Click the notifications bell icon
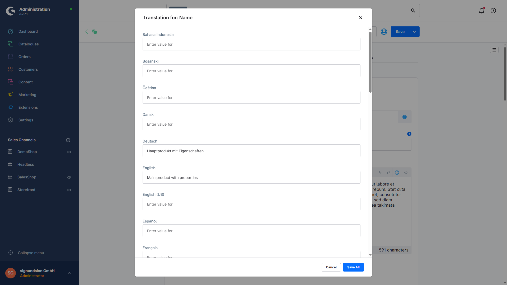 [x=482, y=11]
